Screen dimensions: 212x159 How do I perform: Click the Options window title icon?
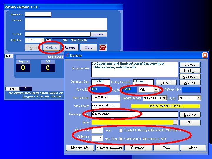67,55
